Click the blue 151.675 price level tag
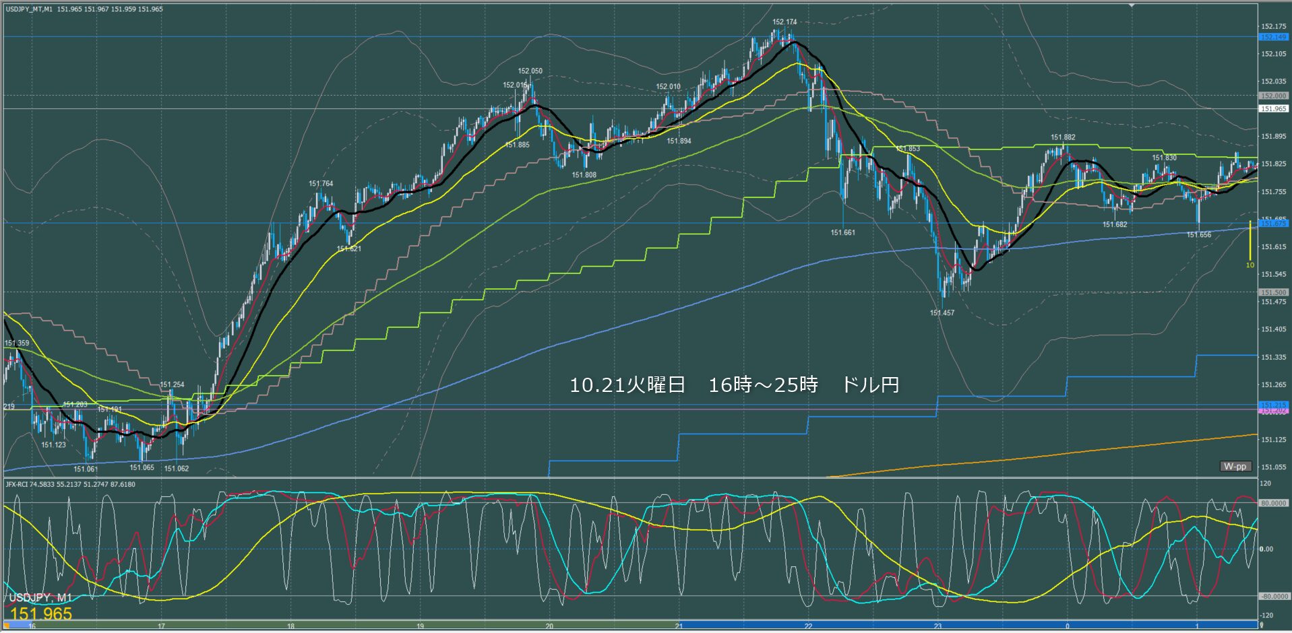Viewport: 1292px width, 633px height. pos(1273,223)
